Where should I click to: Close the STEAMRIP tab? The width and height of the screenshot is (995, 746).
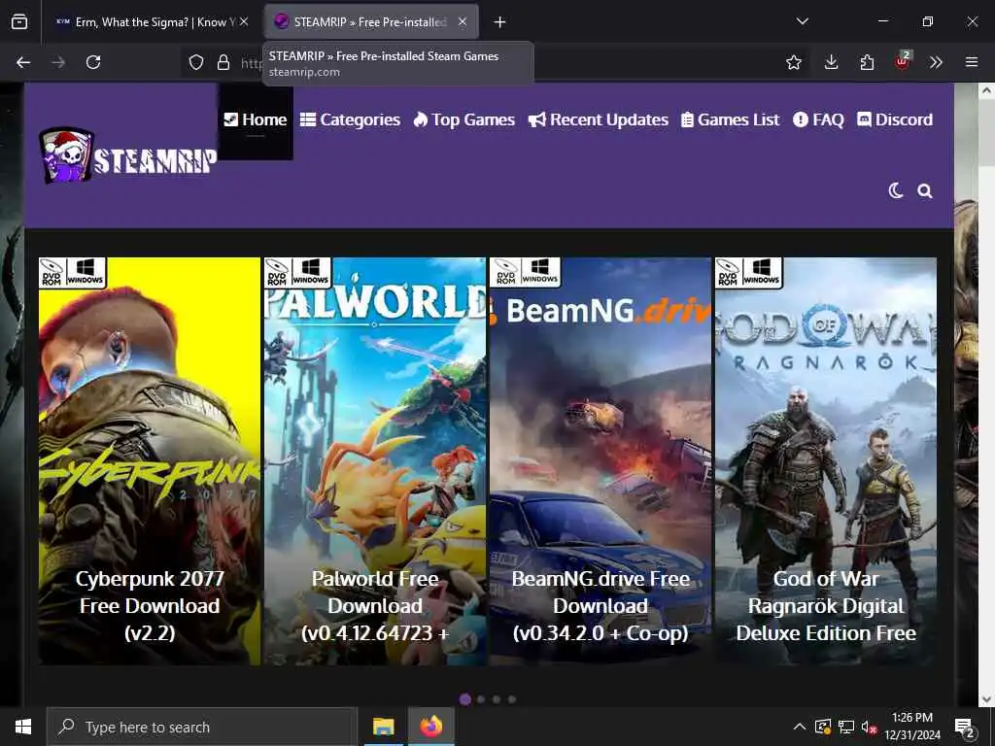463,21
